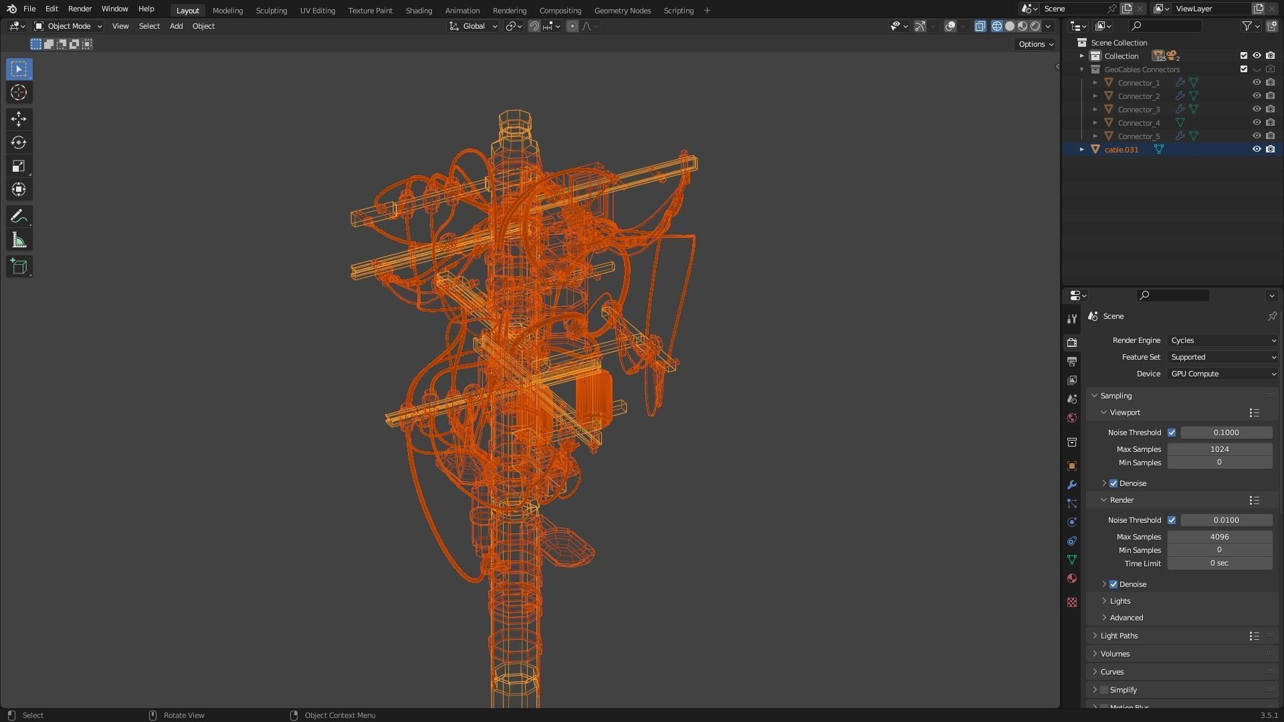The width and height of the screenshot is (1284, 722).
Task: Open the Render Engine dropdown
Action: pos(1222,340)
